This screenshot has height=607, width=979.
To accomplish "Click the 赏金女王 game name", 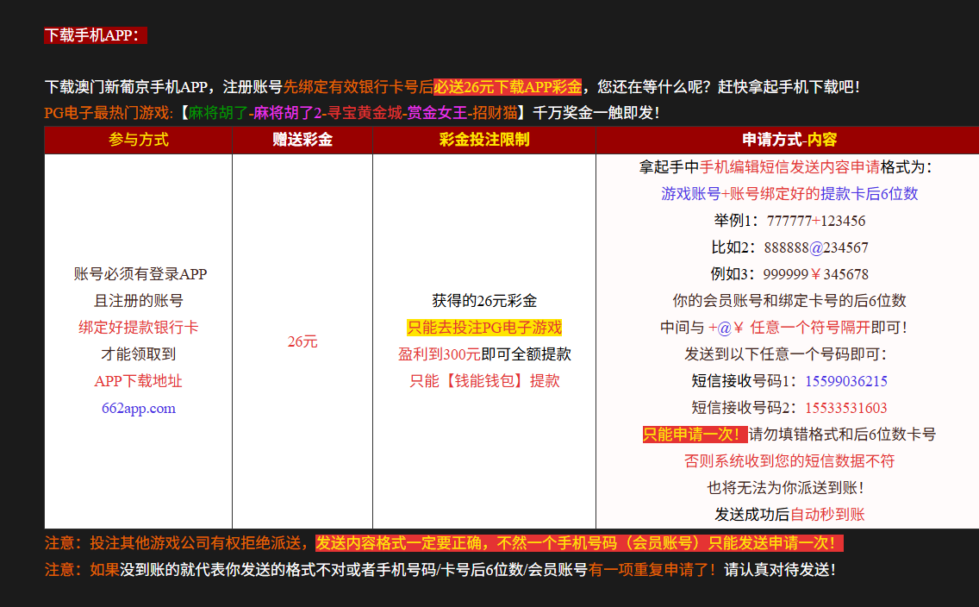I will (x=437, y=113).
